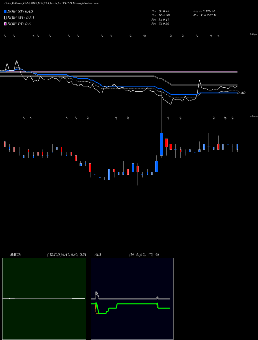The width and height of the screenshot is (258, 340).
Task: Click the 0.40 price label
Action: point(241,93)
